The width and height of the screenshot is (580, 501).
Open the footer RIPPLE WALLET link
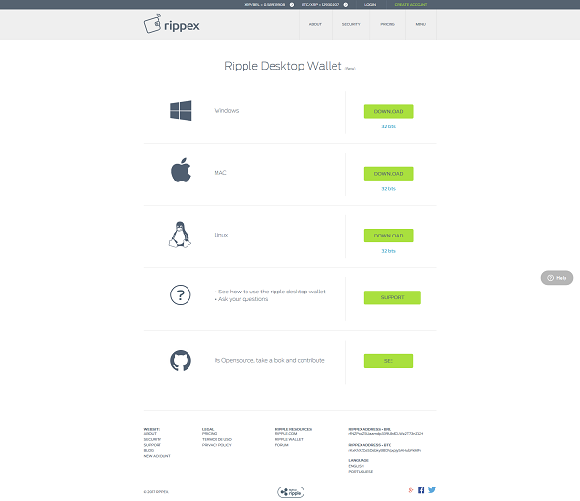[289, 439]
